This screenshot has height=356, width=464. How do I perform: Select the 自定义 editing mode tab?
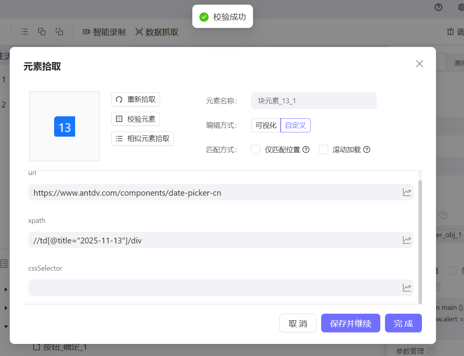coord(295,125)
